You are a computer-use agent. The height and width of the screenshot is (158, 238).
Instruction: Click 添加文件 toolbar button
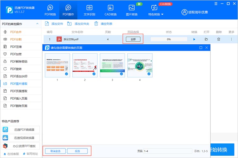[54, 24]
